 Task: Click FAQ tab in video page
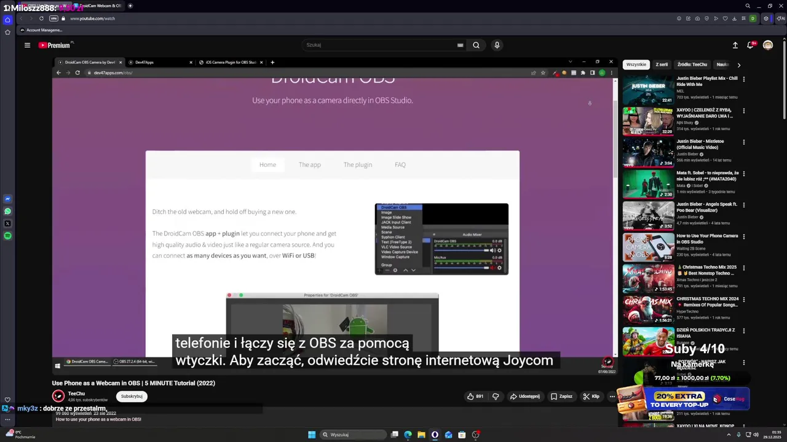pos(400,165)
